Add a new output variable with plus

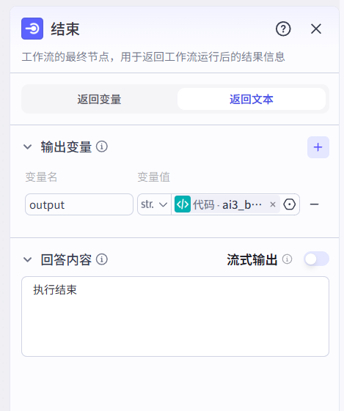pos(318,147)
